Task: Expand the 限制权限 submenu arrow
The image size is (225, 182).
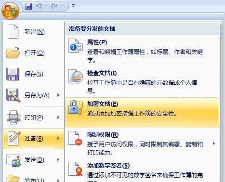Action: tap(214, 143)
